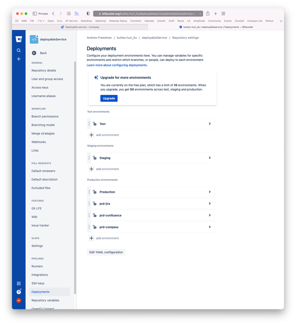Click the sidebar vertical scrollbar
The width and height of the screenshot is (296, 325).
75,177
